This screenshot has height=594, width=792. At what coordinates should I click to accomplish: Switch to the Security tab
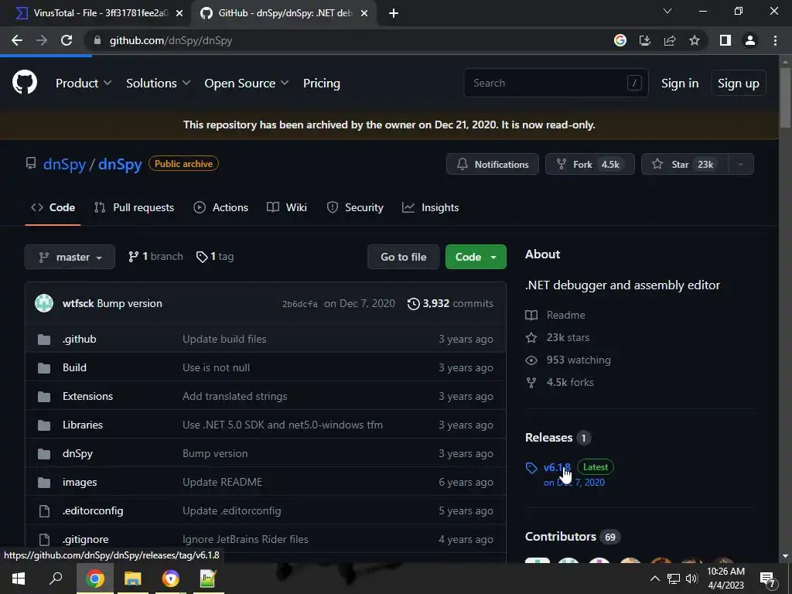tap(355, 207)
